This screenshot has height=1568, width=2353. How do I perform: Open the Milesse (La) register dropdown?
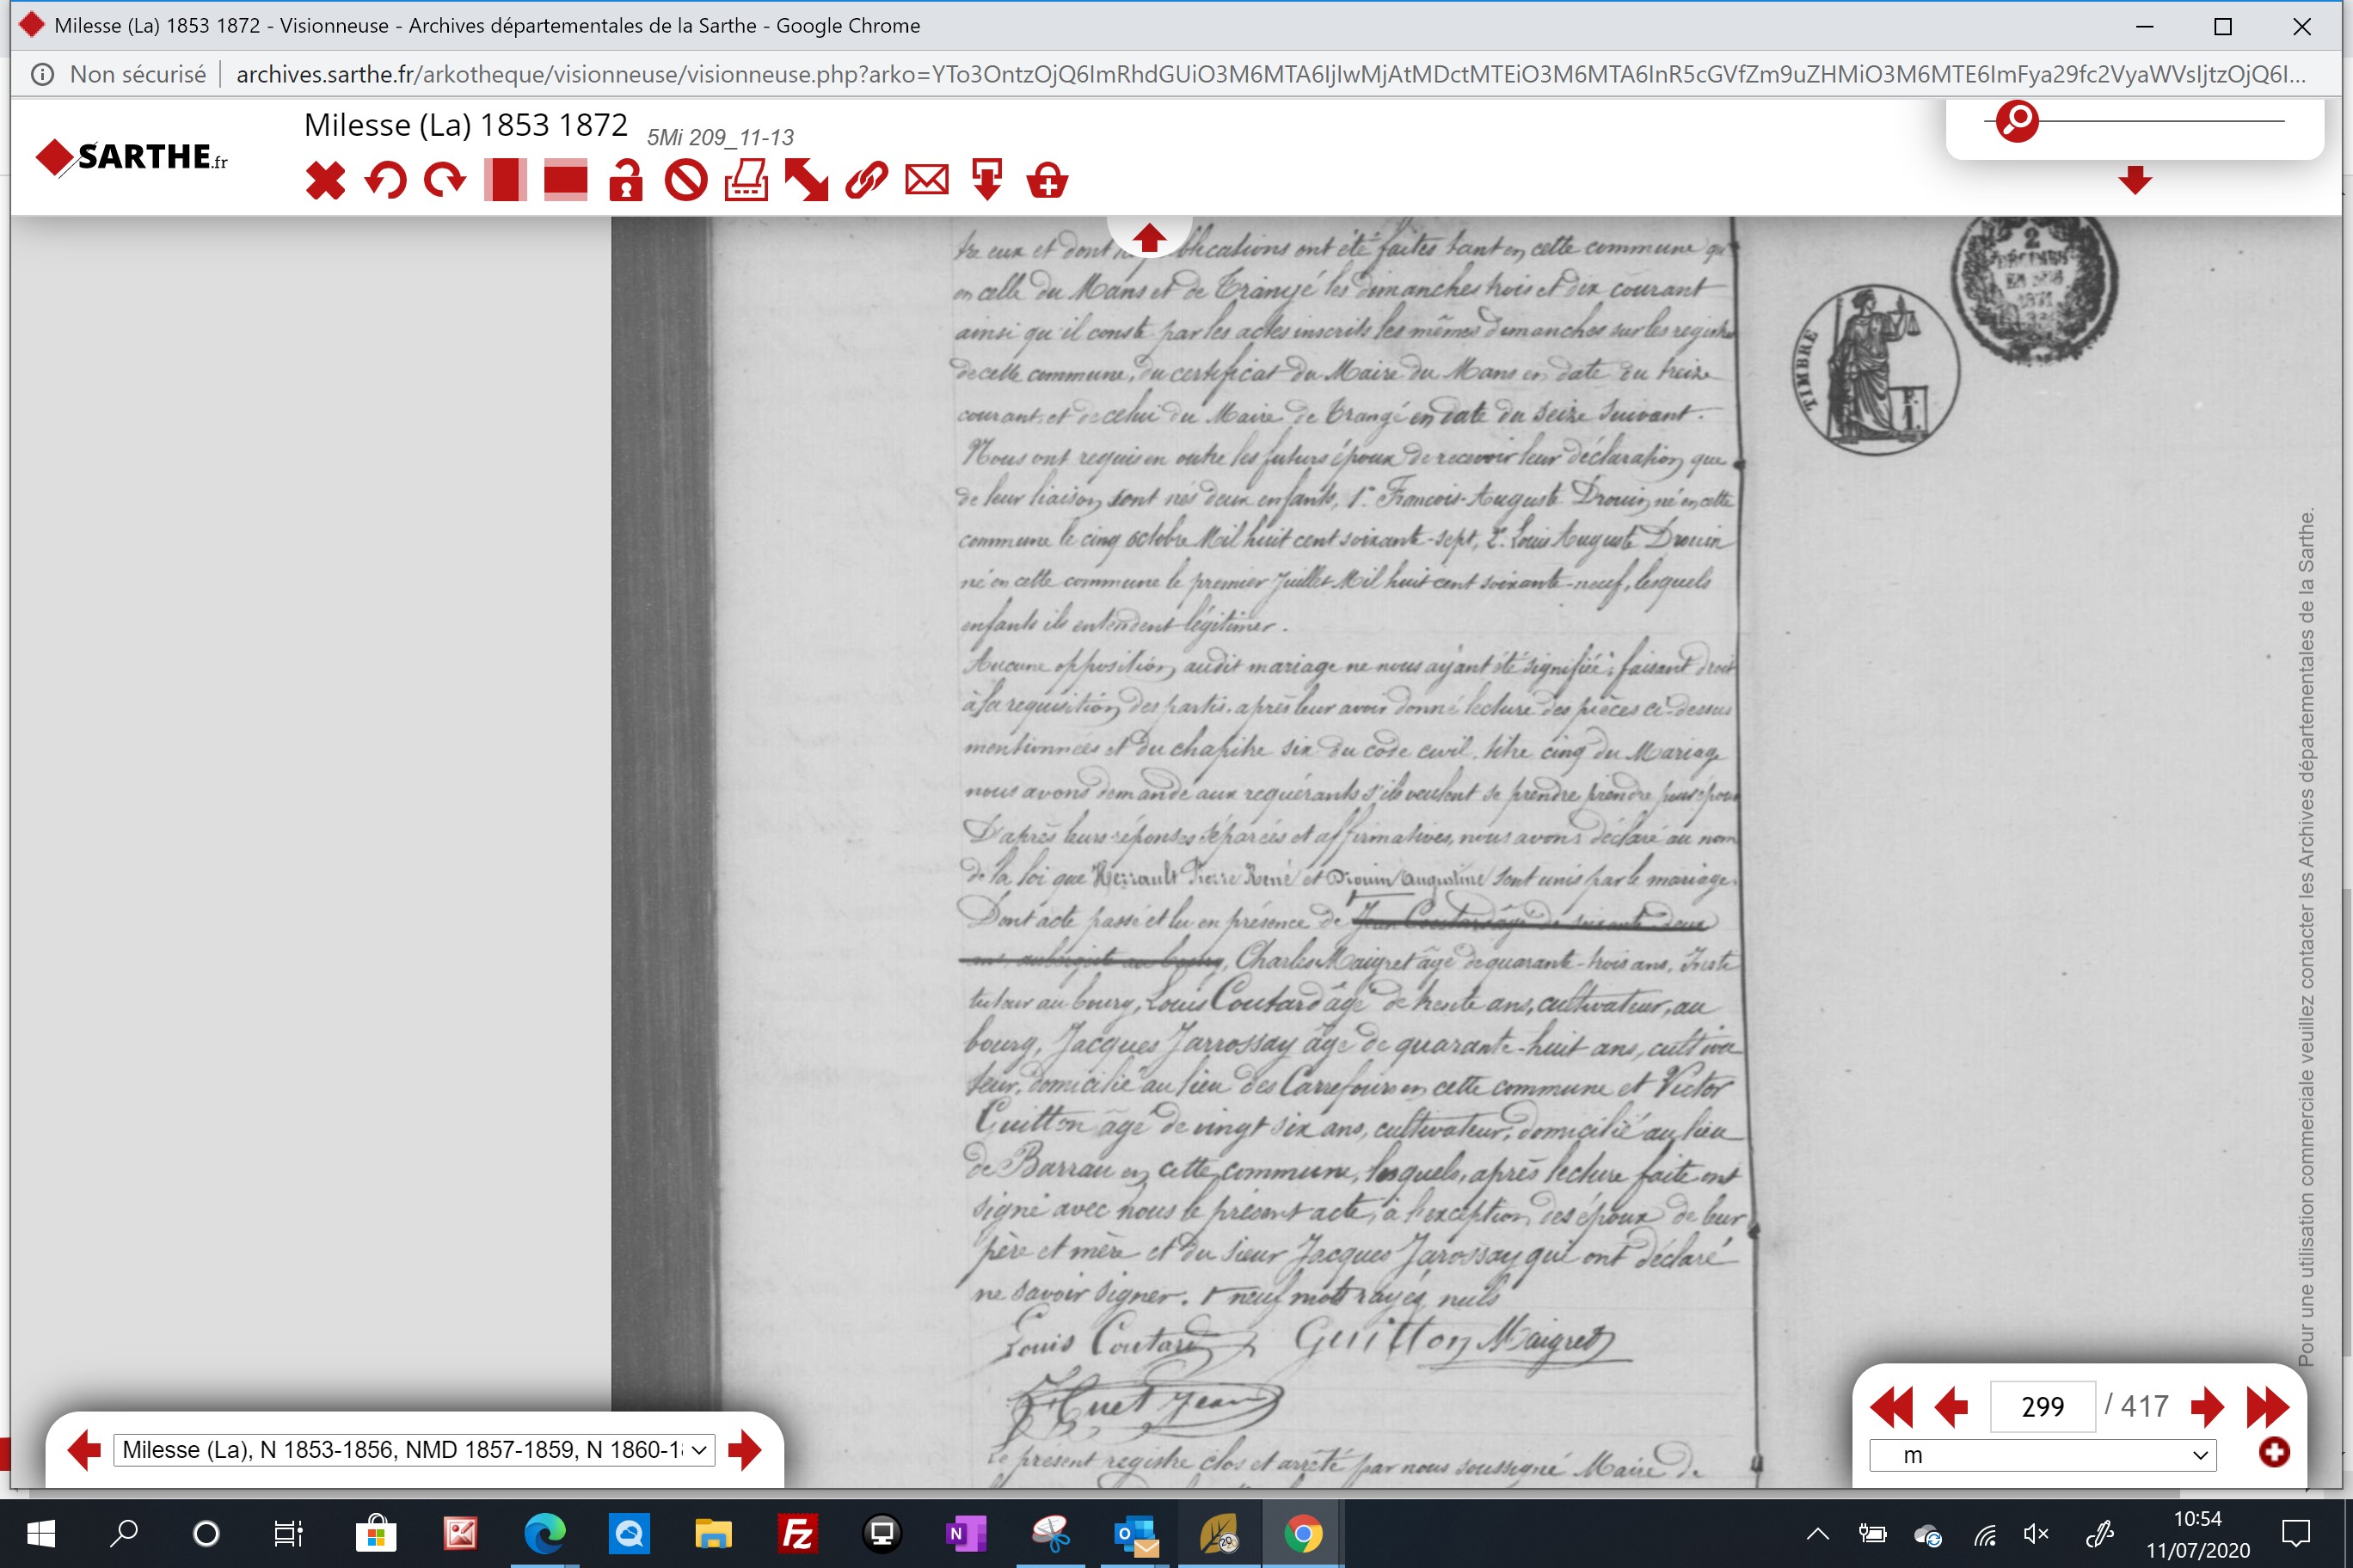pos(415,1449)
